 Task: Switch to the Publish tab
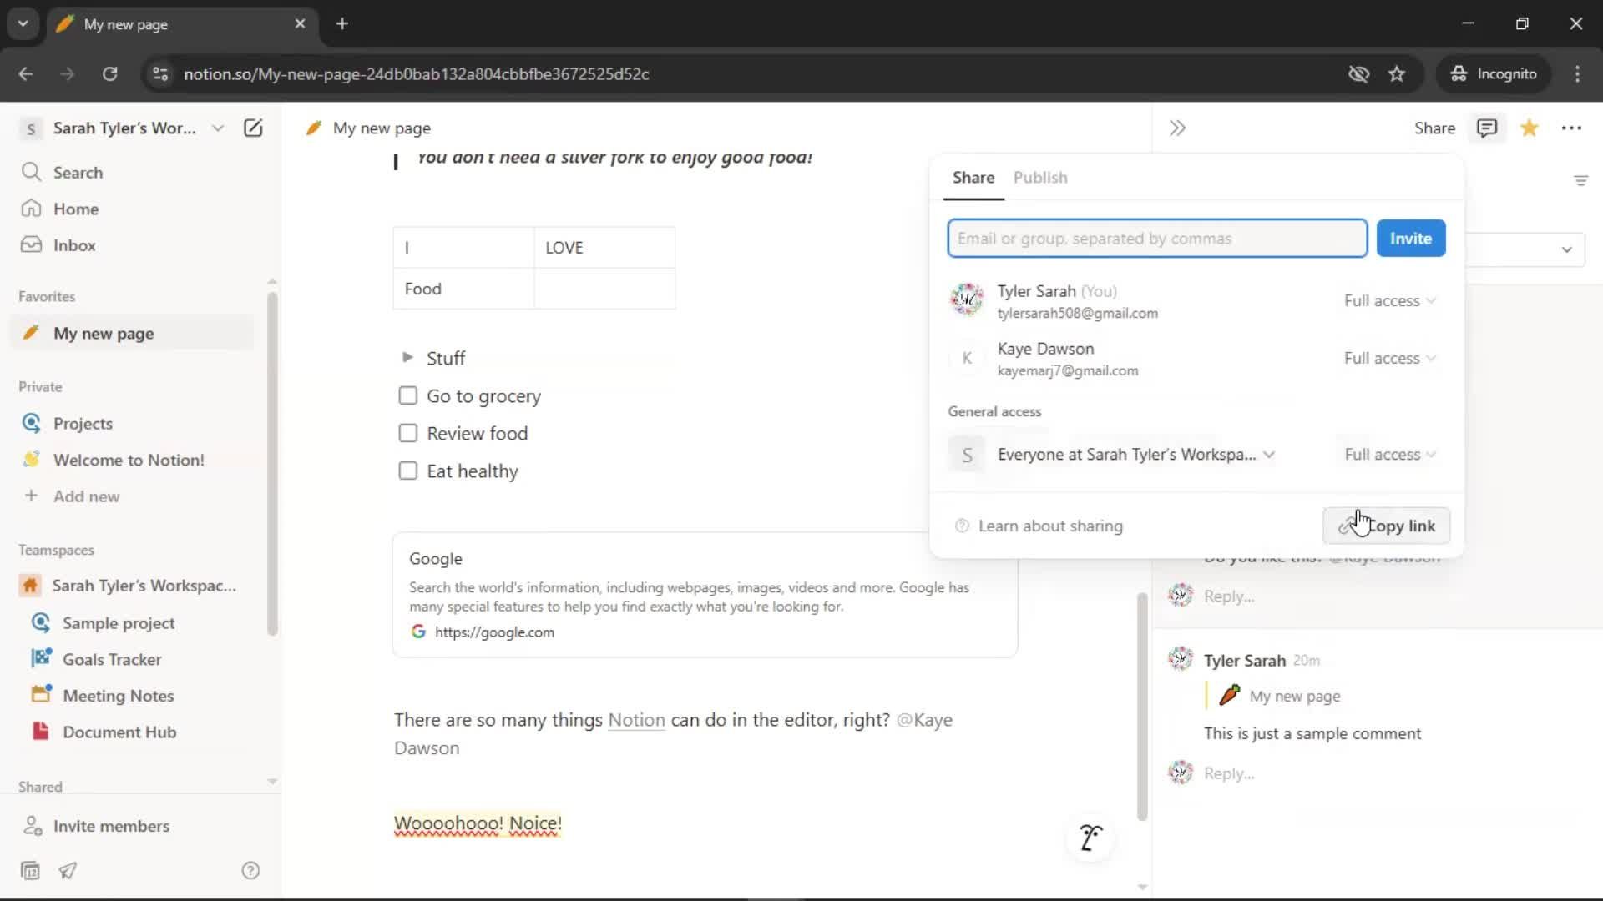[x=1040, y=178]
